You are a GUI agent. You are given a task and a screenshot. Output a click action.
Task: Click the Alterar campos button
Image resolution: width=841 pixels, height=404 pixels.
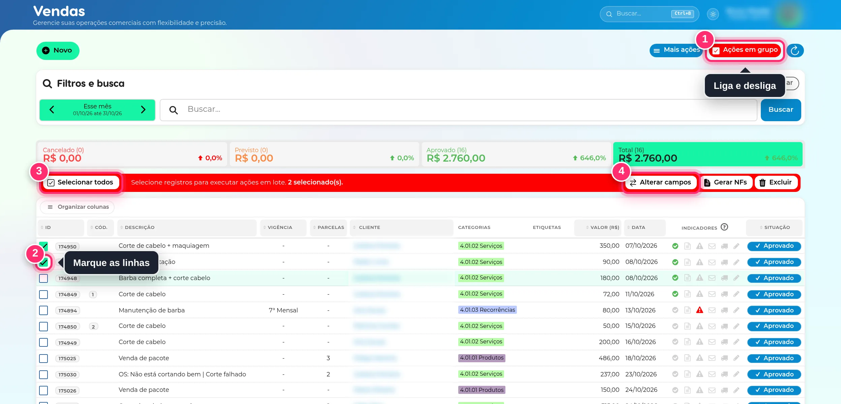(661, 182)
